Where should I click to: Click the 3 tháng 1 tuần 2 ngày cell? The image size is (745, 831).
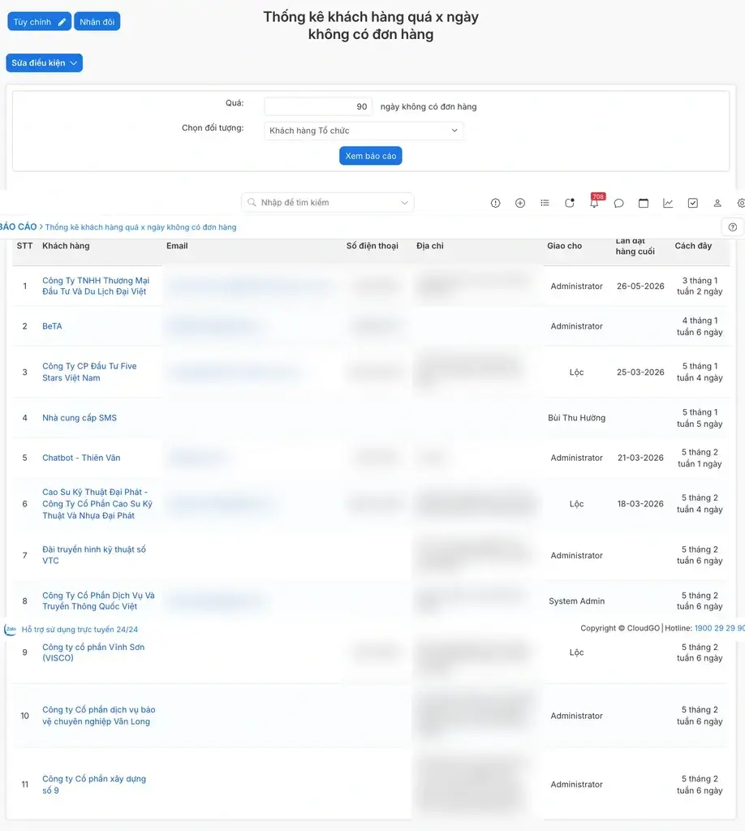[x=700, y=286]
